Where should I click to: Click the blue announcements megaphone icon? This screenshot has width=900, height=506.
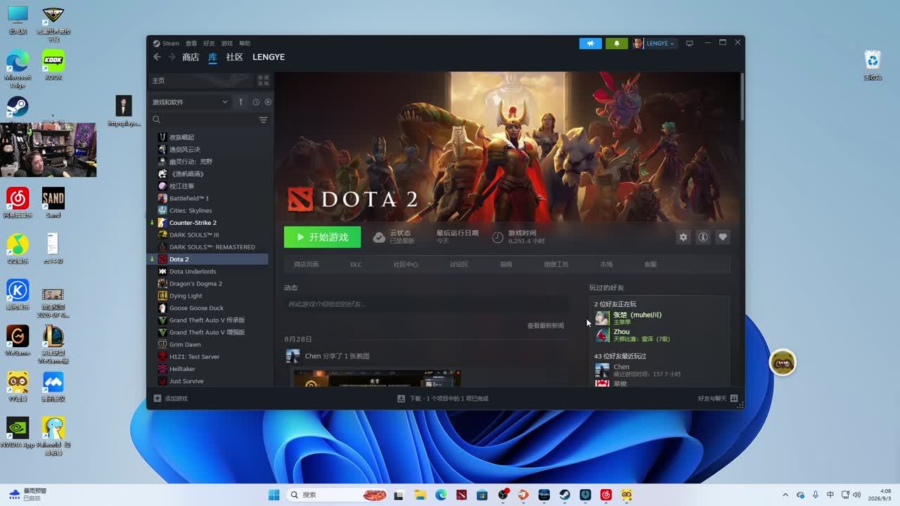[591, 44]
